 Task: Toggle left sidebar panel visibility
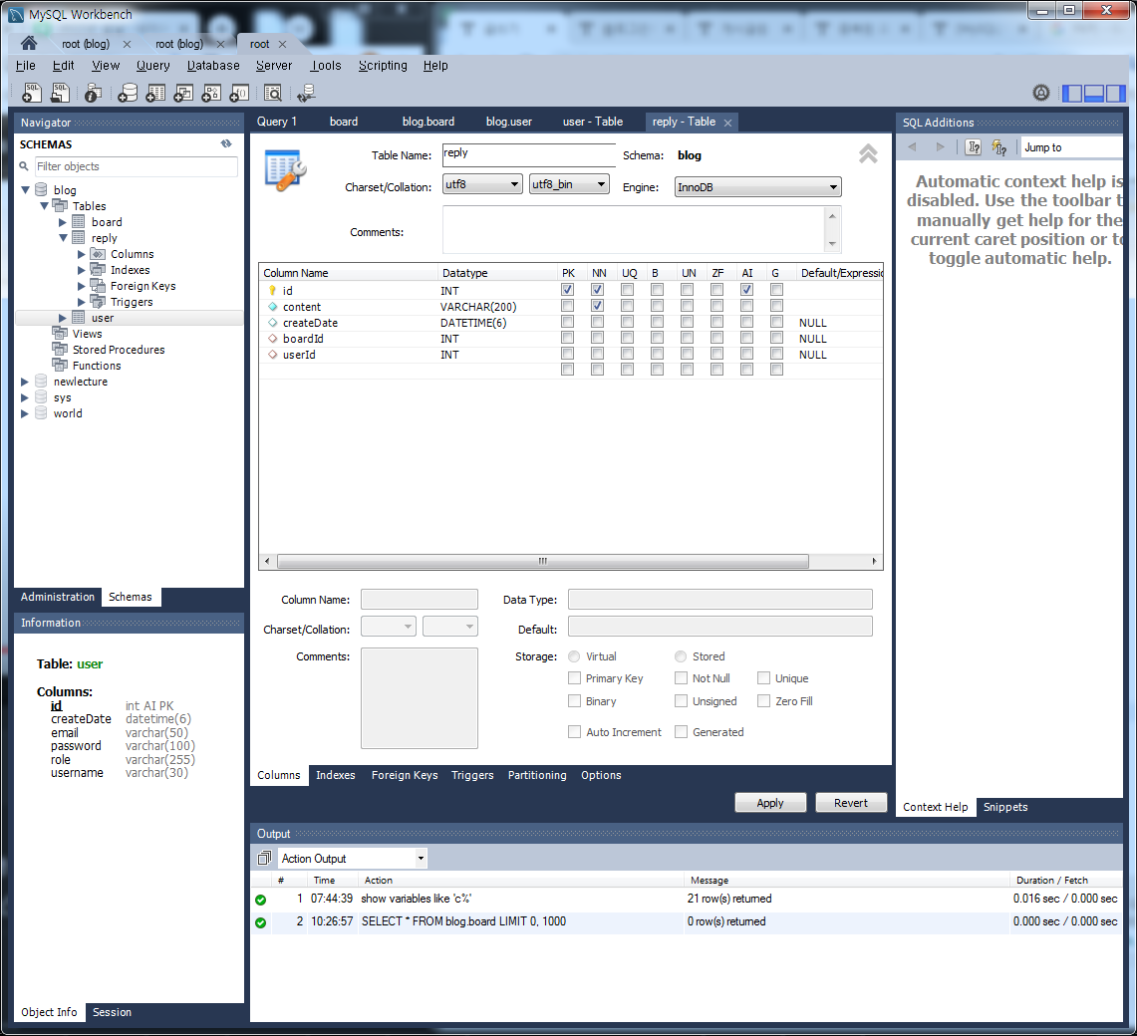(x=1072, y=93)
